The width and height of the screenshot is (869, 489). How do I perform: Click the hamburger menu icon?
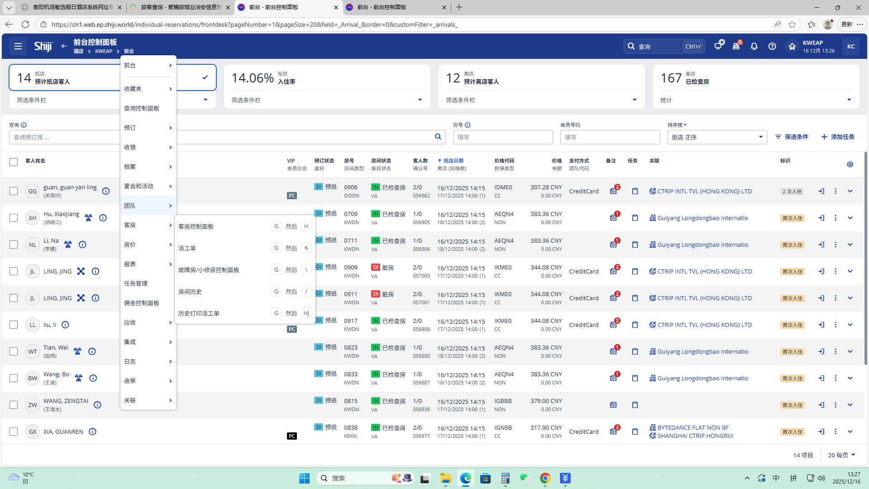pos(18,46)
